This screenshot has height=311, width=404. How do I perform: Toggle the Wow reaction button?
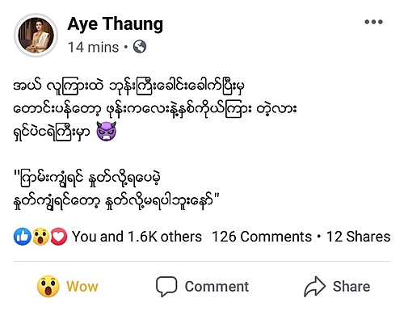pyautogui.click(x=68, y=286)
